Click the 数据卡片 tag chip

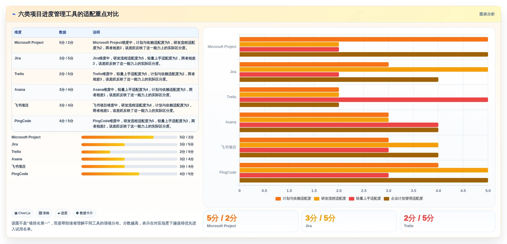(84, 213)
